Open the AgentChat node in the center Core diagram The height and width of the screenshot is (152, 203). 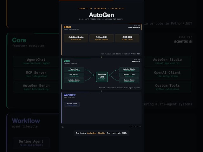point(74,70)
